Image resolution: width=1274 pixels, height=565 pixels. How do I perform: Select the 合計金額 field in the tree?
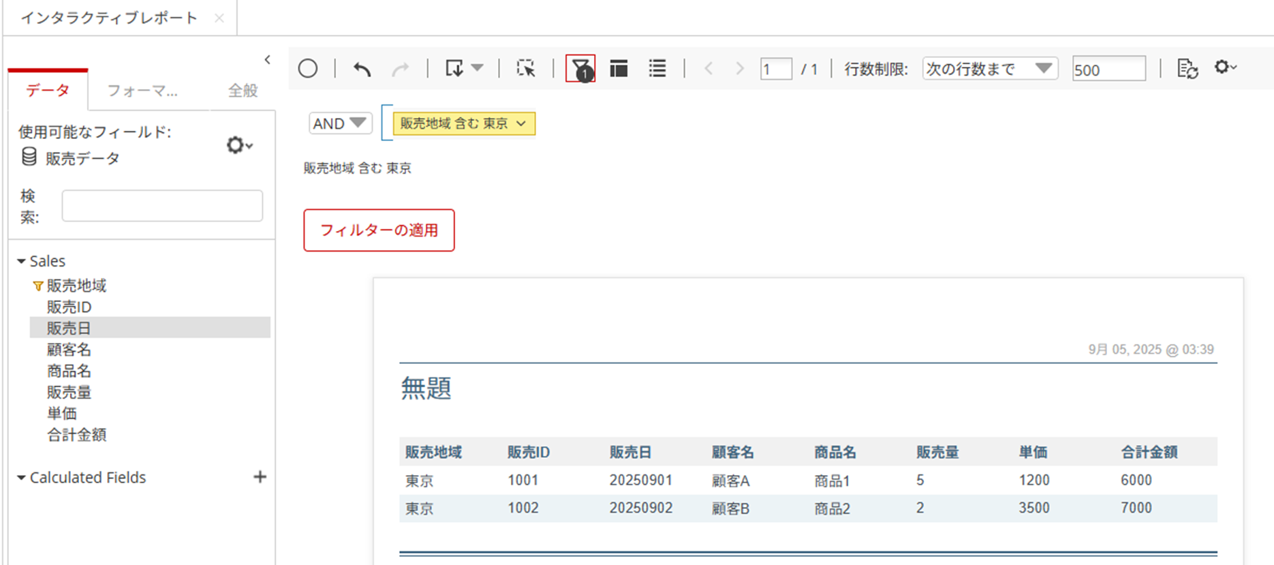pos(76,434)
